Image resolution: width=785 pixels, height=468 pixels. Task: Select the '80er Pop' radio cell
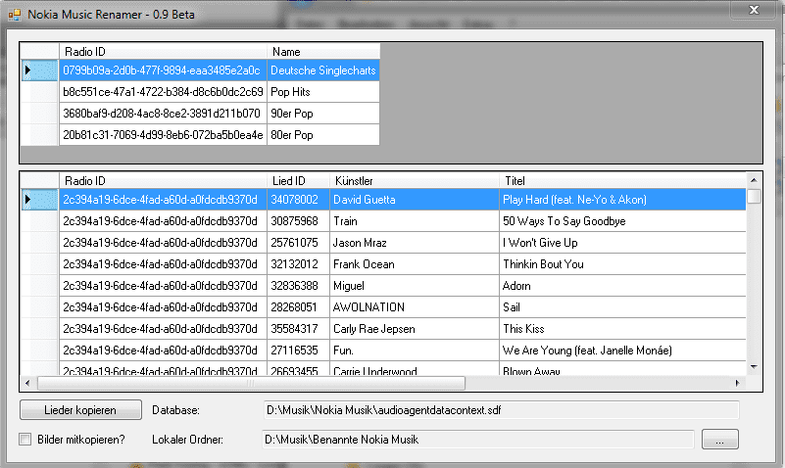[x=323, y=135]
